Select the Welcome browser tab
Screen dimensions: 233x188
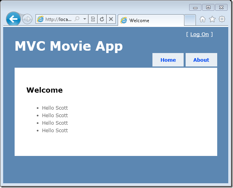tap(151, 20)
